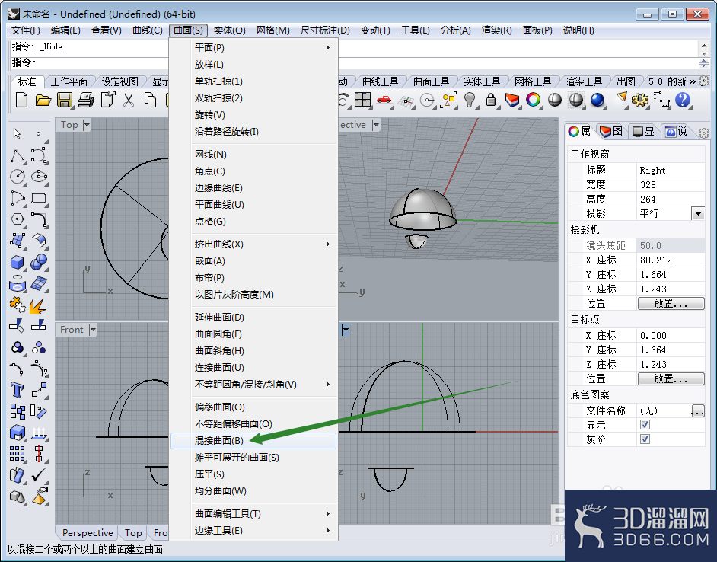Click the Copy icon in the toolbar
Viewport: 717px width, 562px height.
[150, 99]
